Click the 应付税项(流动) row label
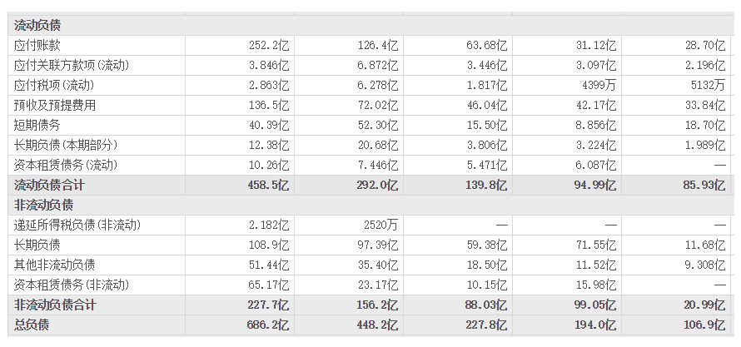741x347 pixels. (53, 85)
